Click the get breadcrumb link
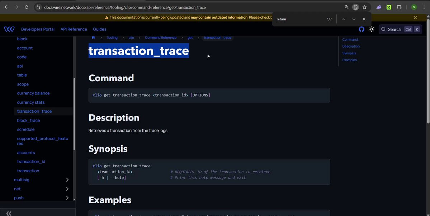The width and height of the screenshot is (430, 216). tap(190, 38)
